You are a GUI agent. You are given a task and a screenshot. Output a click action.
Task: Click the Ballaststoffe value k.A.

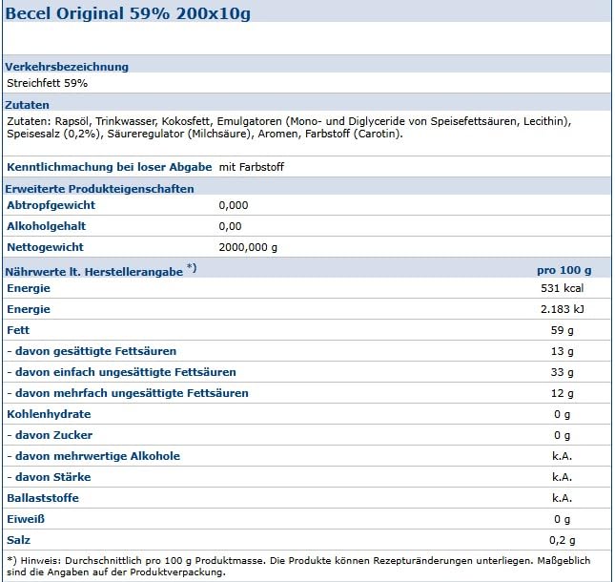562,498
